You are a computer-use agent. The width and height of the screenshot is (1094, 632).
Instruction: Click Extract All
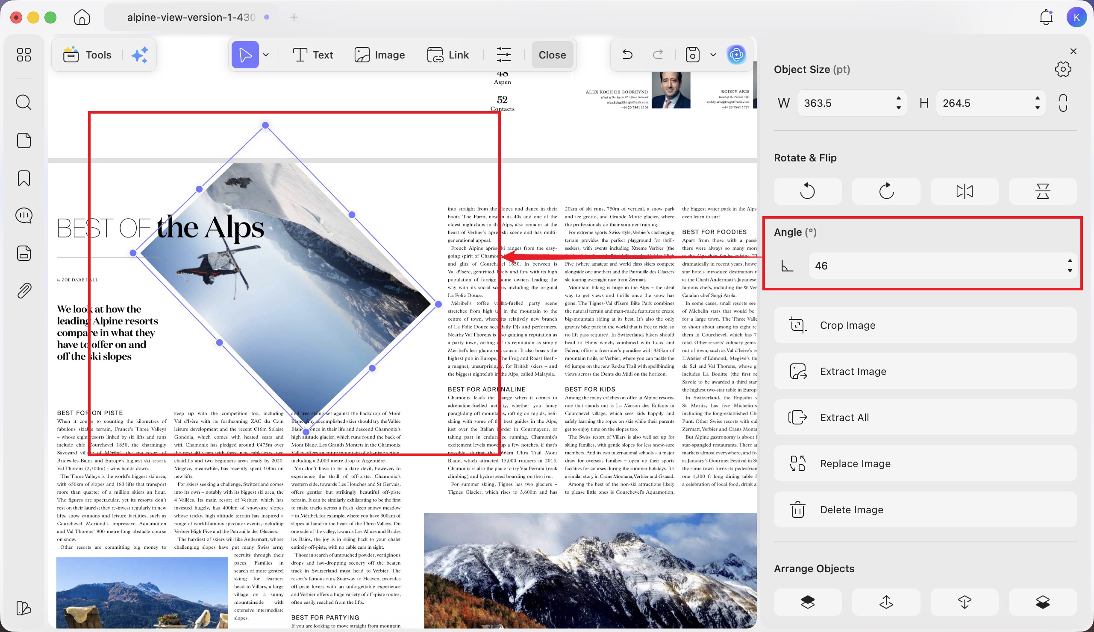click(925, 418)
